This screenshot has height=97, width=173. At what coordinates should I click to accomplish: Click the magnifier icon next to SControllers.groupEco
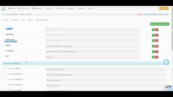(6, 68)
